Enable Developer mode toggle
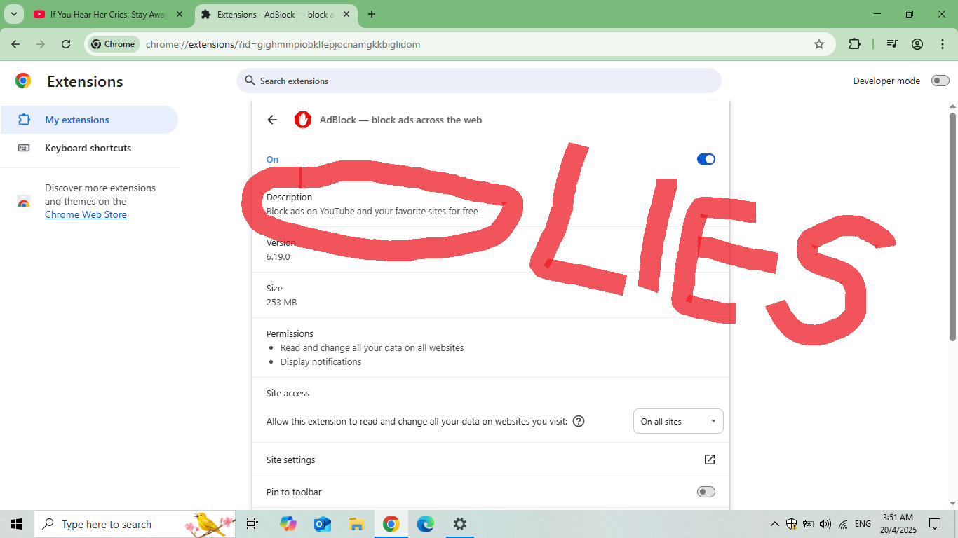The width and height of the screenshot is (958, 538). [x=940, y=81]
